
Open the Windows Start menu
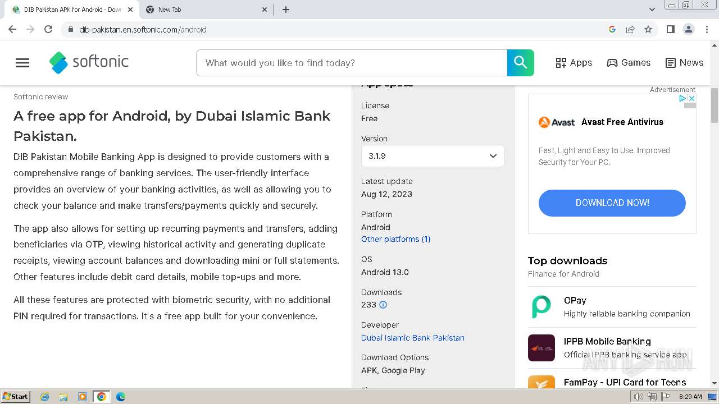point(16,397)
